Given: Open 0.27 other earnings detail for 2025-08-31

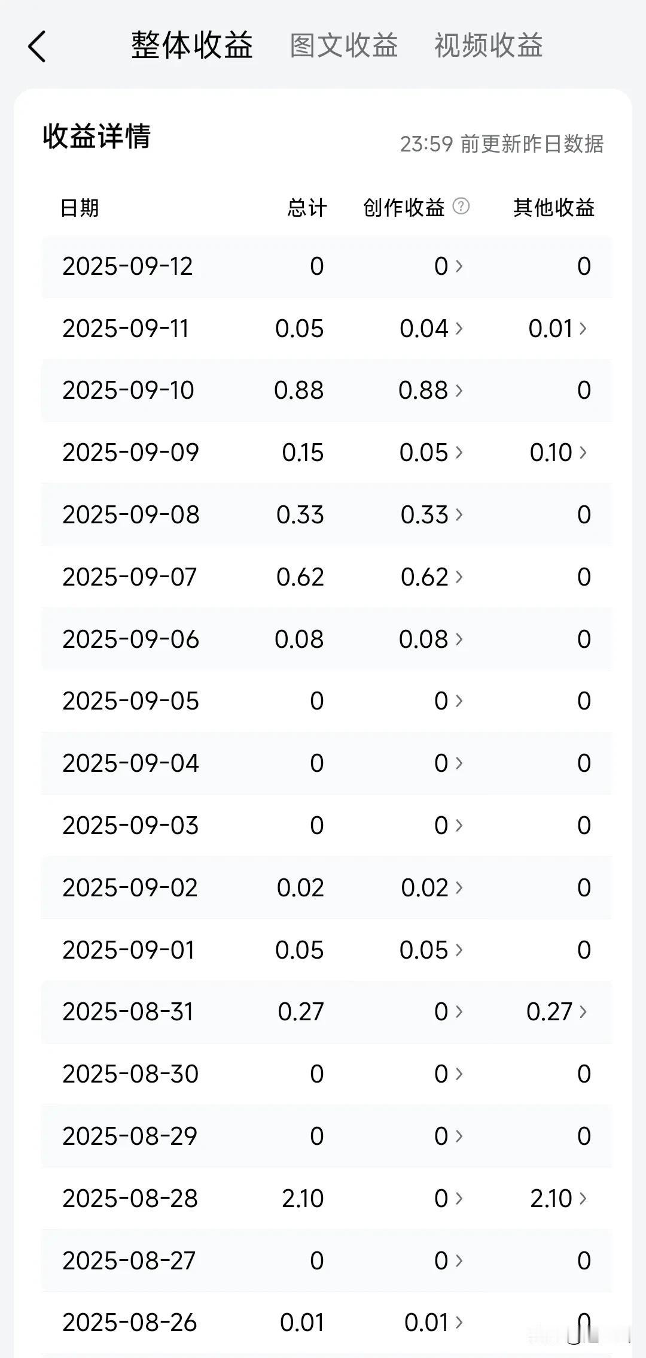Looking at the screenshot, I should point(557,1012).
